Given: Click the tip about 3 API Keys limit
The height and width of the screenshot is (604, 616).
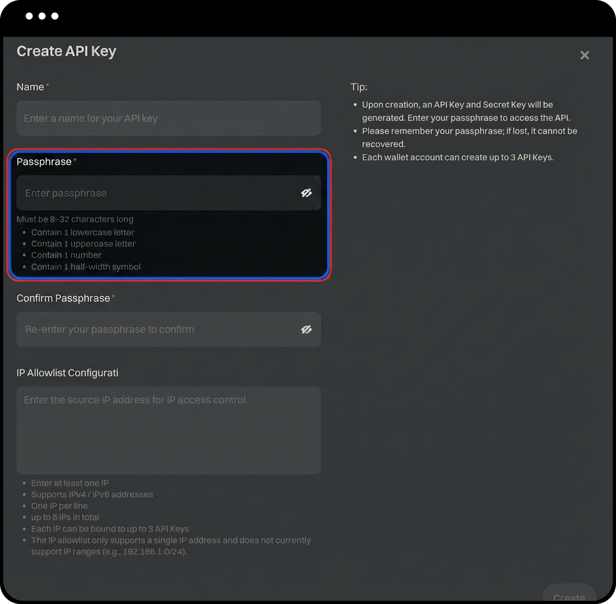Looking at the screenshot, I should tap(458, 157).
